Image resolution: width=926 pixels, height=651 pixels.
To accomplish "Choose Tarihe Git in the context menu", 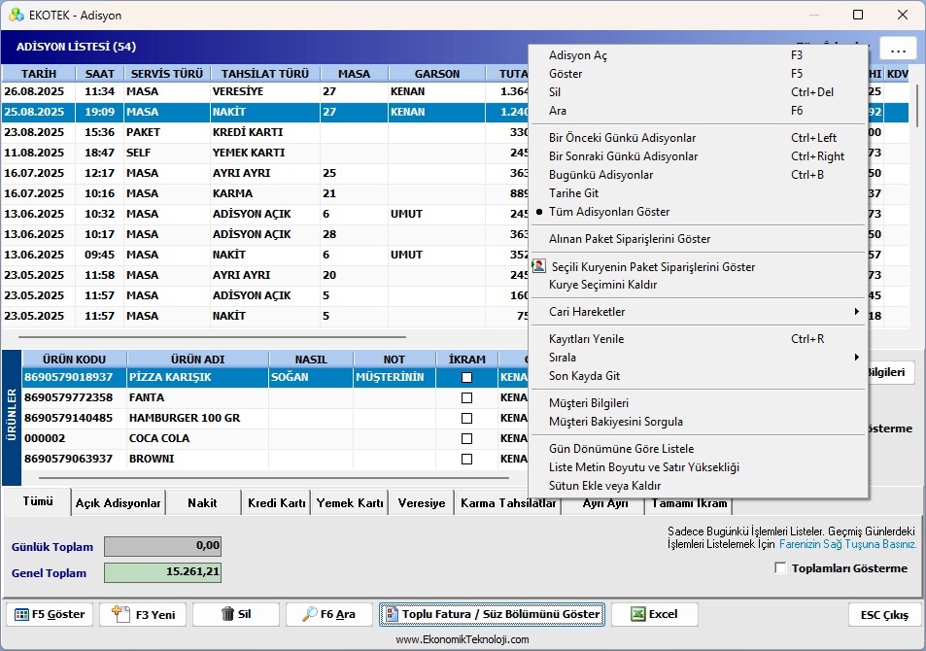I will tap(700, 193).
